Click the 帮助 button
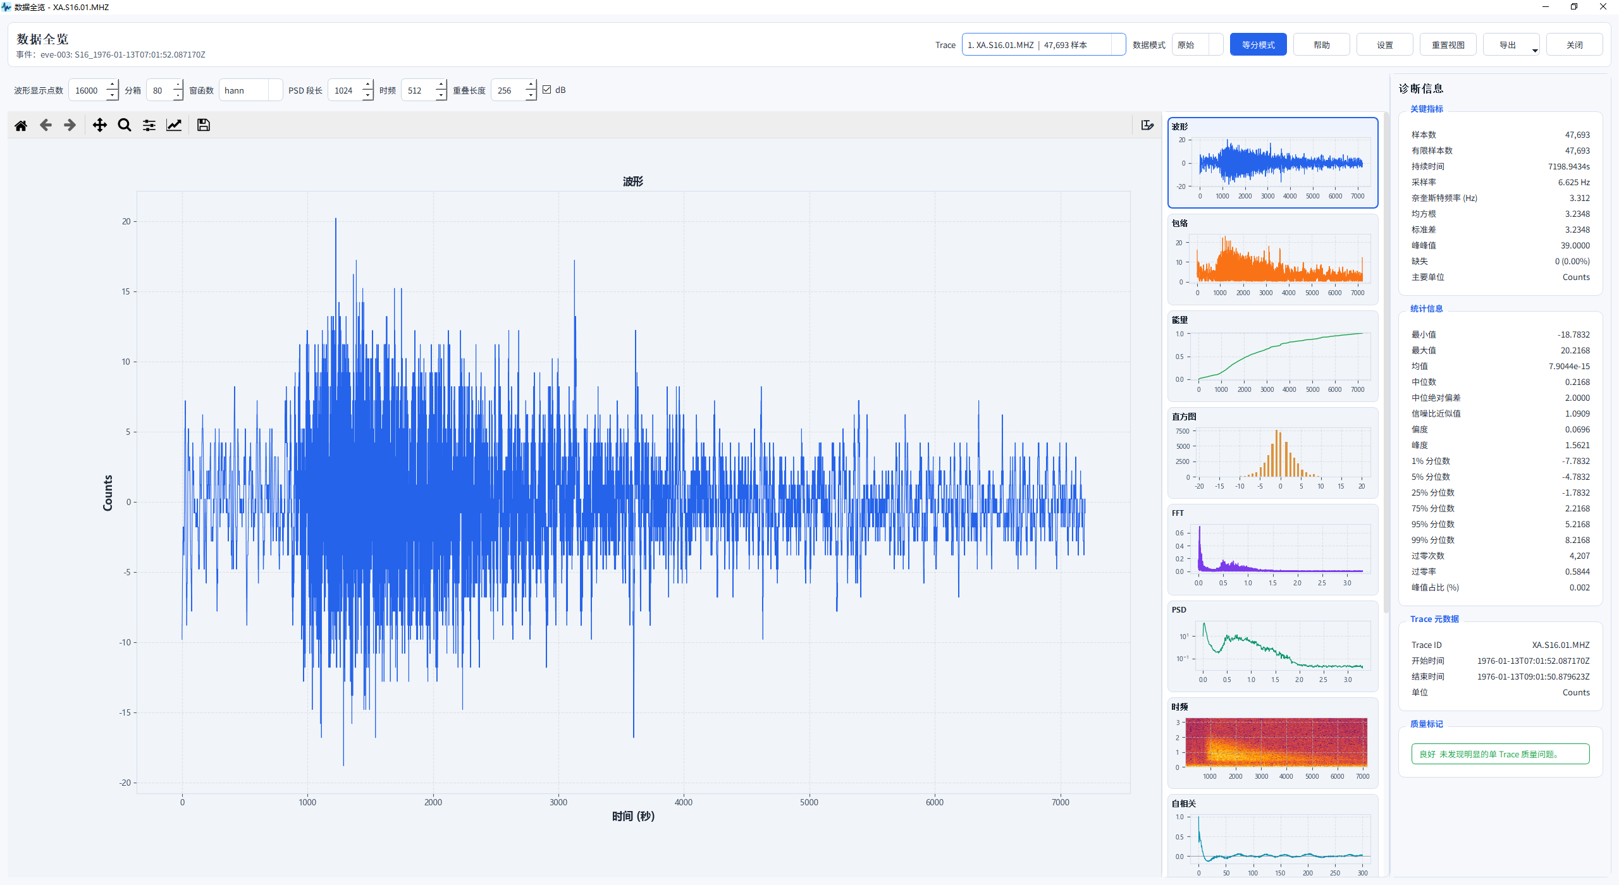Viewport: 1619px width, 885px height. click(1321, 45)
